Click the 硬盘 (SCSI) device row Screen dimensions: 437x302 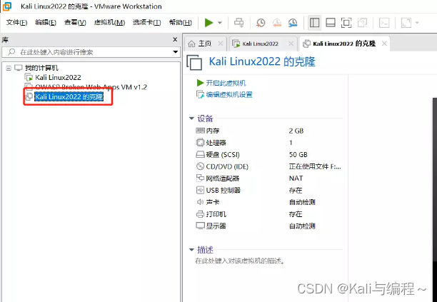pos(269,155)
